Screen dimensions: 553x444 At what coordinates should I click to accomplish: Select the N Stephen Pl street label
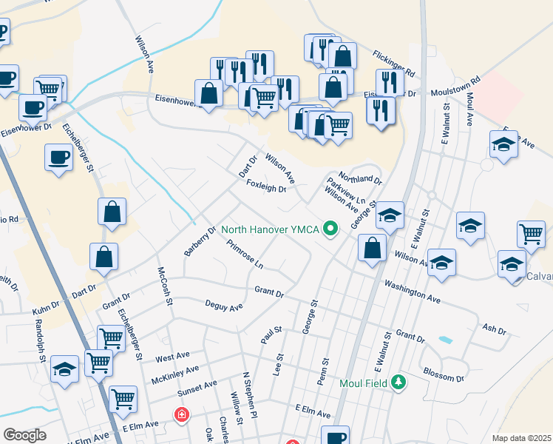250,395
